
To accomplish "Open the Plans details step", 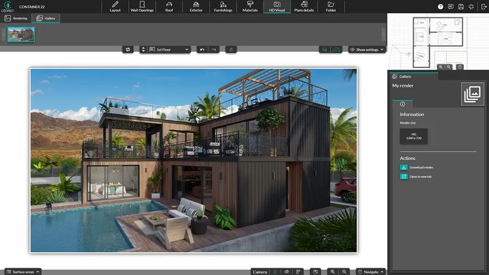I will click(x=304, y=7).
